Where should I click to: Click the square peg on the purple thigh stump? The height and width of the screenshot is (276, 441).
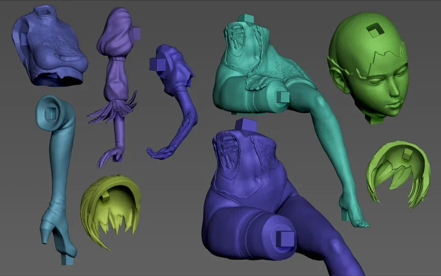click(285, 239)
